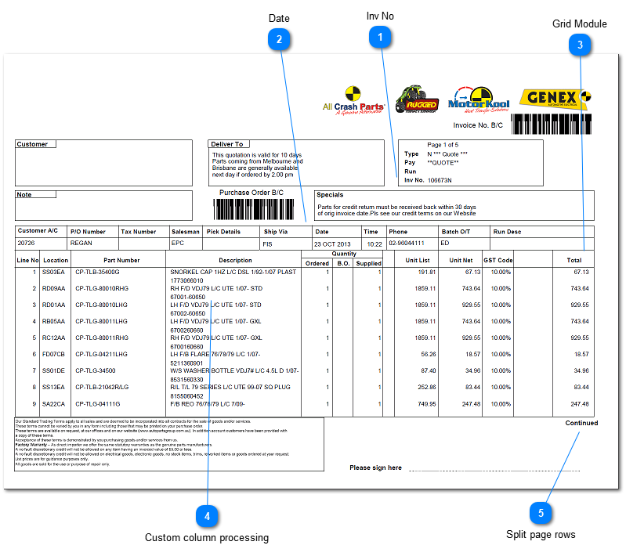Click the Location column header
626x556 pixels.
point(56,260)
